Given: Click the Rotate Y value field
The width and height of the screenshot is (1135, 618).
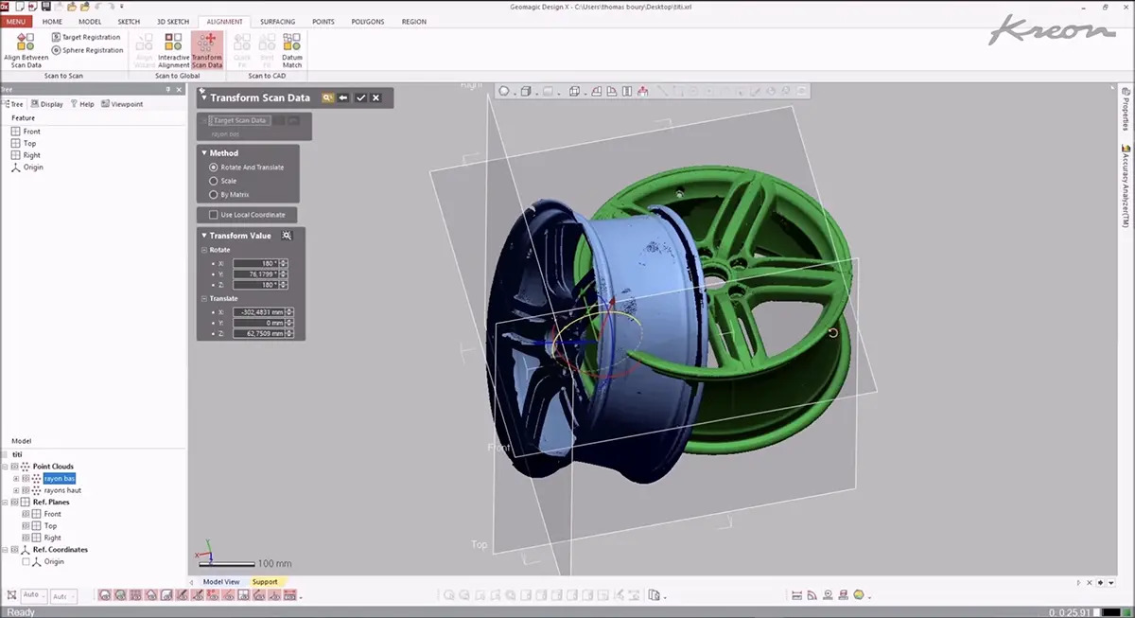Looking at the screenshot, I should [x=255, y=274].
